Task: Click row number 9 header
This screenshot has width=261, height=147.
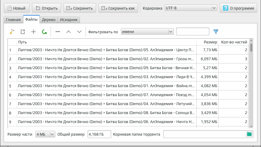Action: pos(12,122)
